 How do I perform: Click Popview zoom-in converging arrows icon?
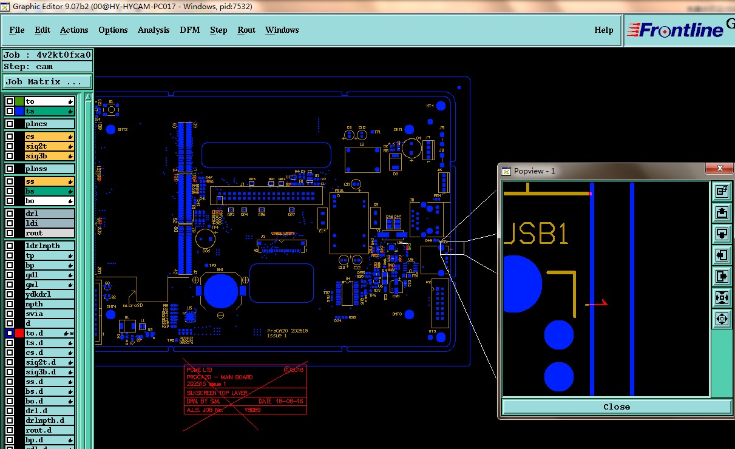[x=722, y=297]
